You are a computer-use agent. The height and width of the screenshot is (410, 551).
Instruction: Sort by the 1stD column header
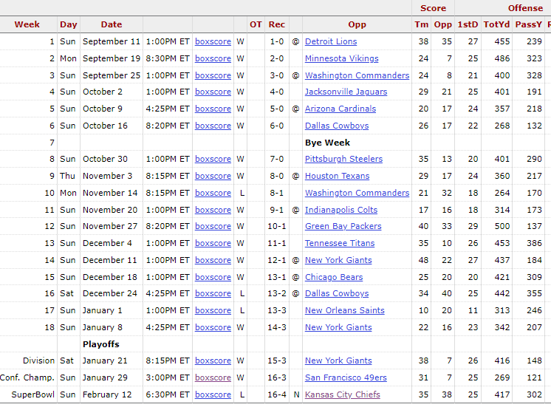pos(468,24)
